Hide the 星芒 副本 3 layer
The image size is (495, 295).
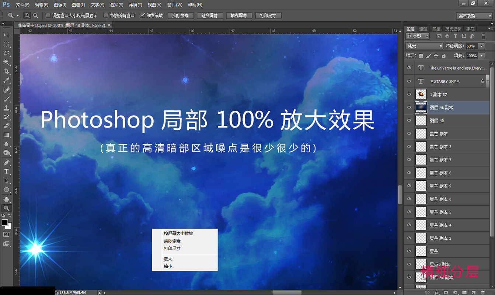click(x=409, y=147)
